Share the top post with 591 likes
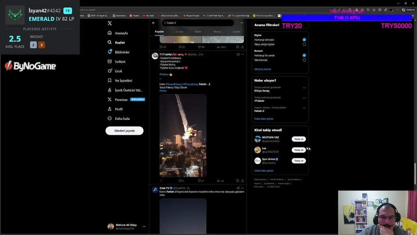This screenshot has height=235, width=417. [x=242, y=47]
